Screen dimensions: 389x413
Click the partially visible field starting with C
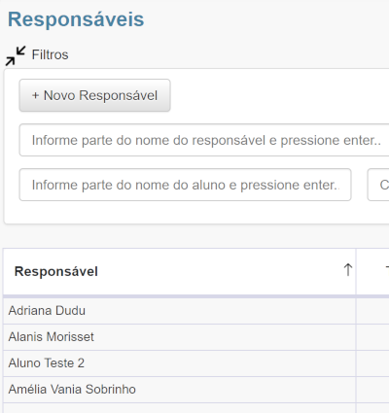click(x=378, y=185)
